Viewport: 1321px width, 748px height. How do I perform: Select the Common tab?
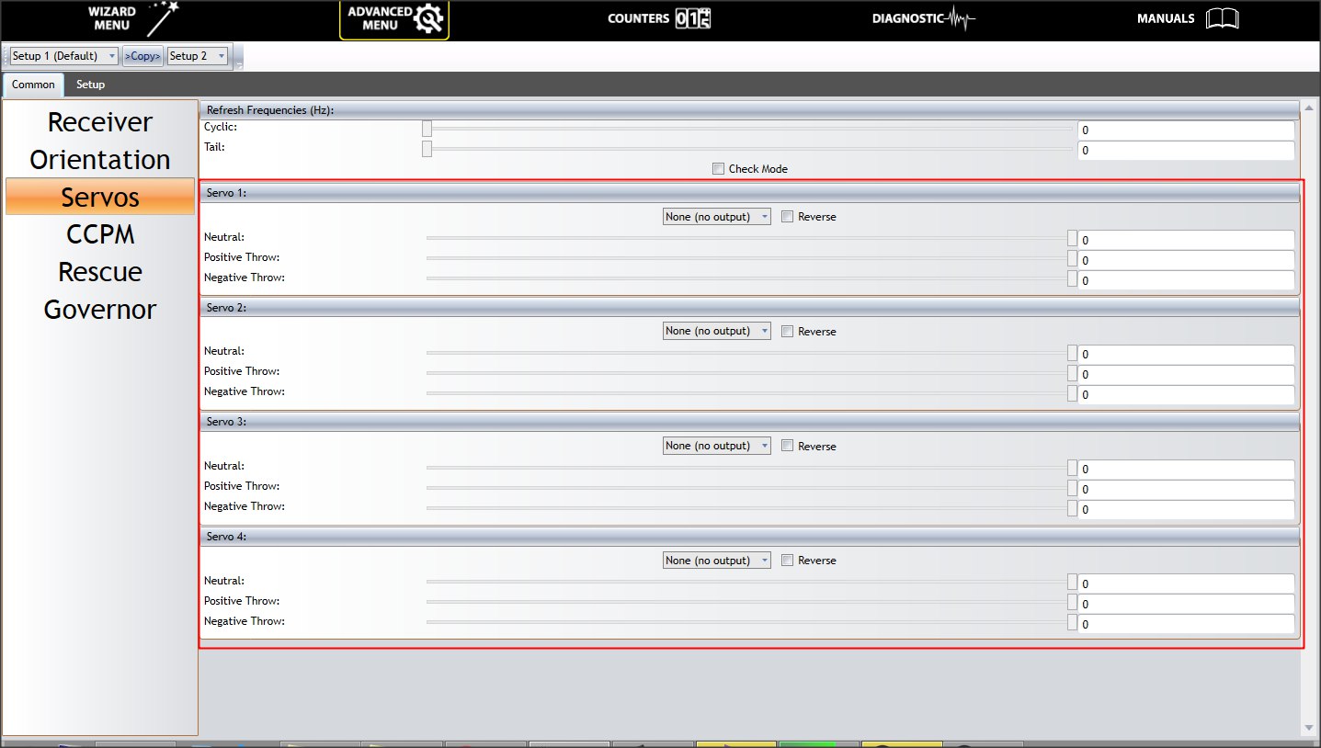click(x=33, y=85)
